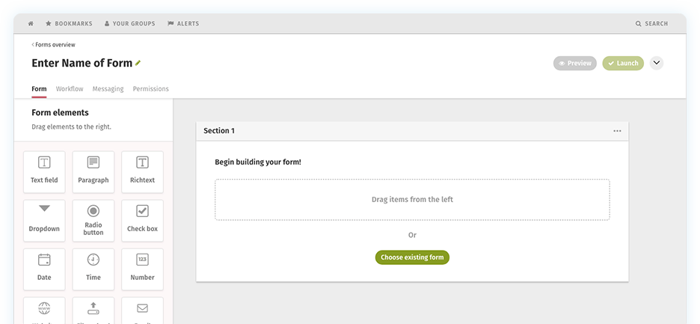The height and width of the screenshot is (324, 700).
Task: Select the Paragraph element
Action: 93,172
